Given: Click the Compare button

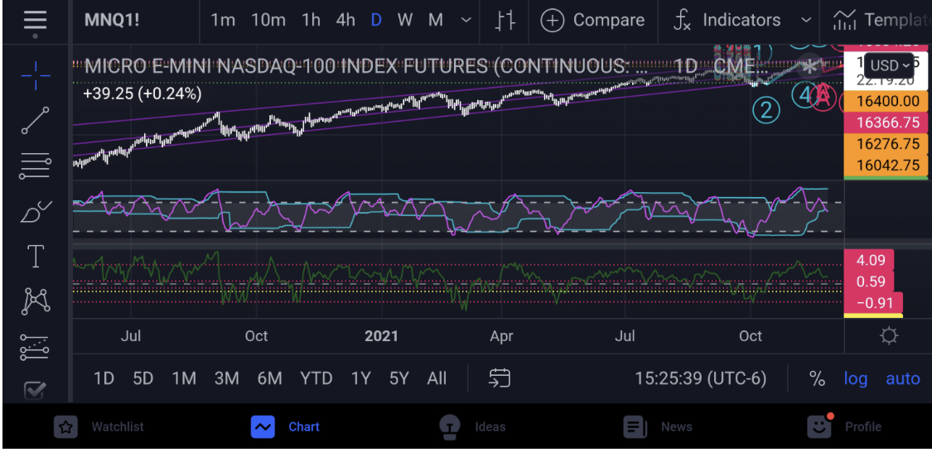Looking at the screenshot, I should (592, 21).
